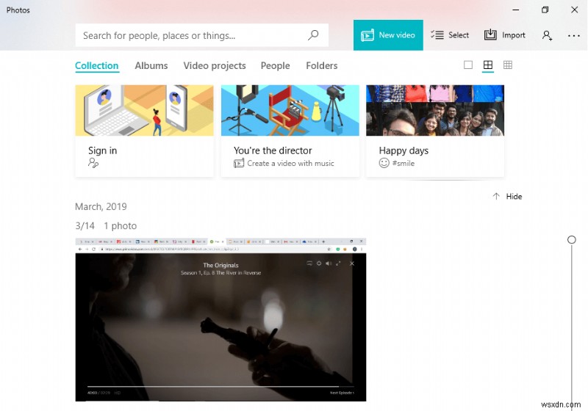Open the three-dot more menu
This screenshot has height=411, width=588.
pyautogui.click(x=574, y=36)
